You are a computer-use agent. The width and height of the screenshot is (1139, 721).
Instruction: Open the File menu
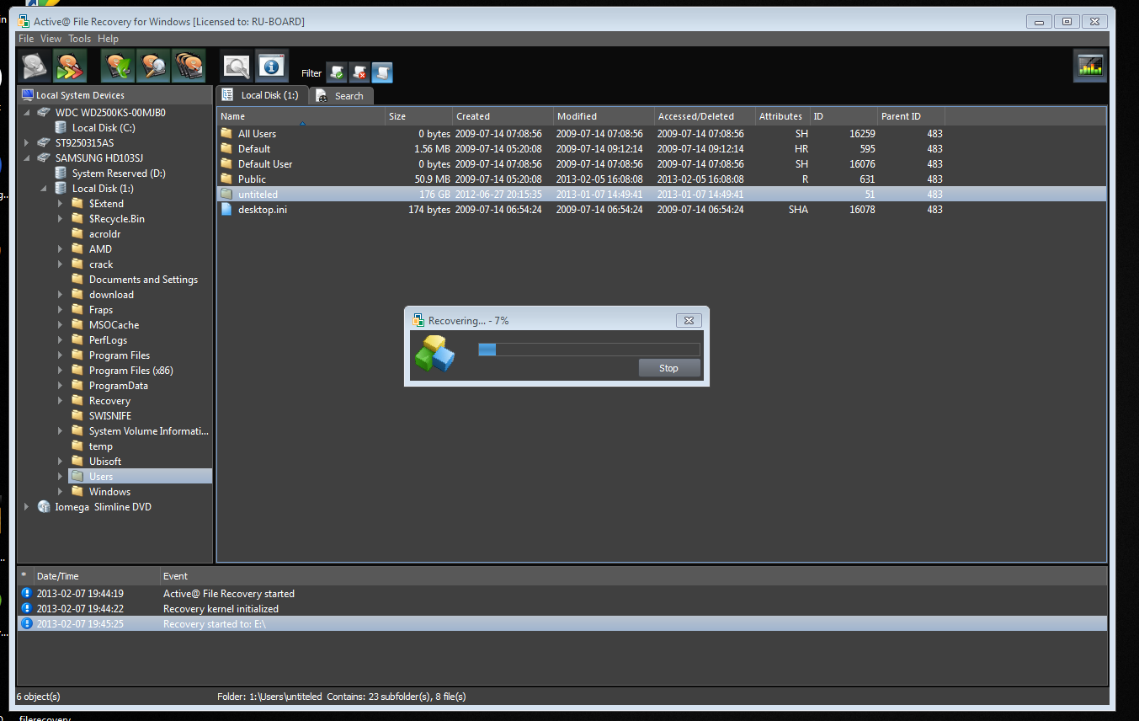tap(26, 39)
